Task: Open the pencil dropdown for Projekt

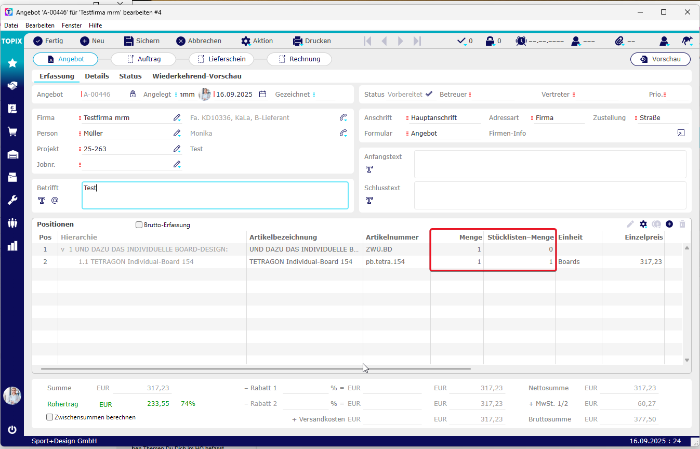Action: 177,149
